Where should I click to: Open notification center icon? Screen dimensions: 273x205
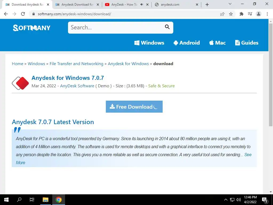pyautogui.click(x=265, y=200)
